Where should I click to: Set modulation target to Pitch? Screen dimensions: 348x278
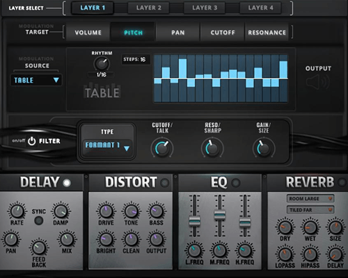point(133,33)
